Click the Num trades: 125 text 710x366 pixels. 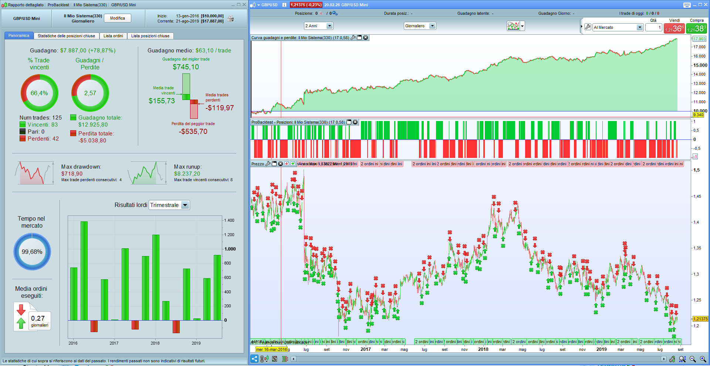[x=41, y=117]
